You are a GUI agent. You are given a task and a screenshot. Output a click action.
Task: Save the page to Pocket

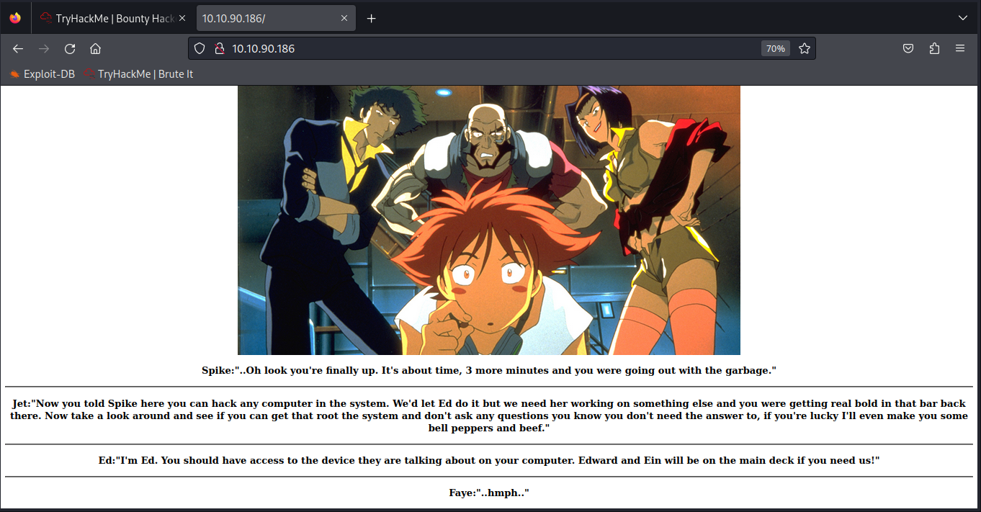point(908,48)
